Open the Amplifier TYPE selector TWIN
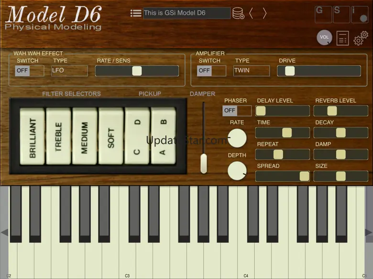The height and width of the screenshot is (279, 373). [252, 71]
